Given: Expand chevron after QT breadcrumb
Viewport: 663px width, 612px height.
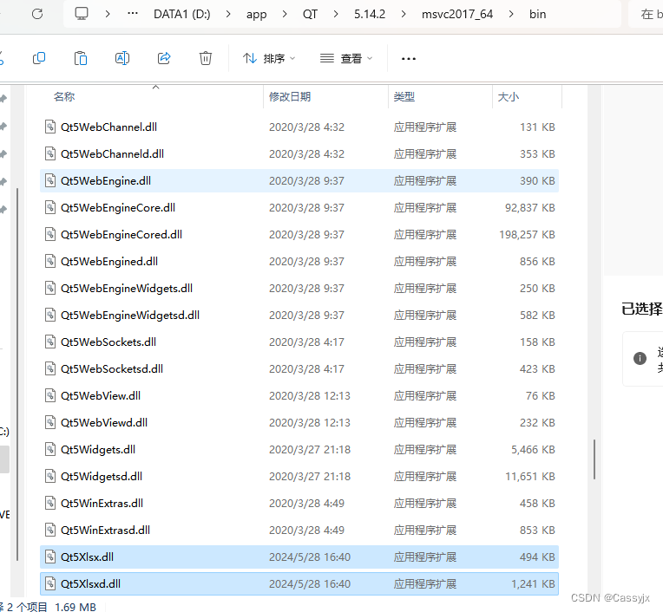Looking at the screenshot, I should tap(336, 14).
